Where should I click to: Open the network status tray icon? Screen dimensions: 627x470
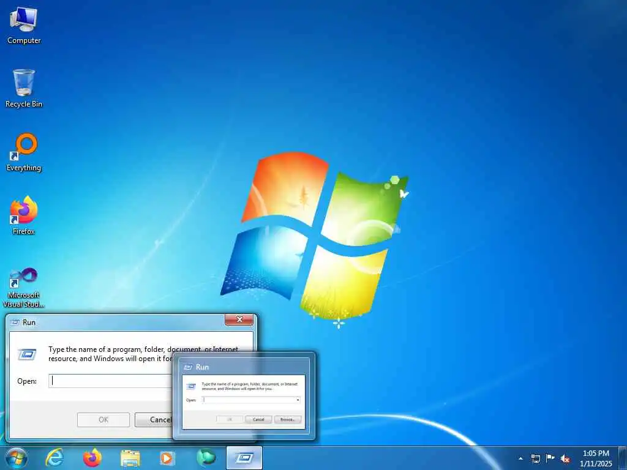click(535, 458)
